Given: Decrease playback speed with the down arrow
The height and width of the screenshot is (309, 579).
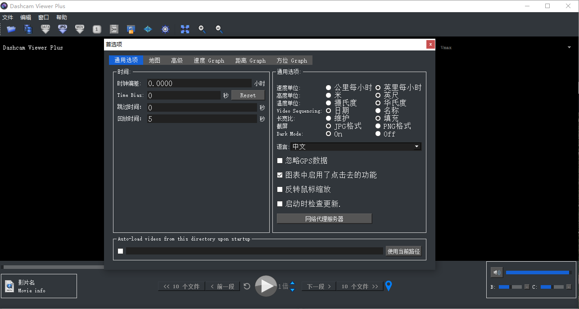Looking at the screenshot, I should [x=292, y=290].
